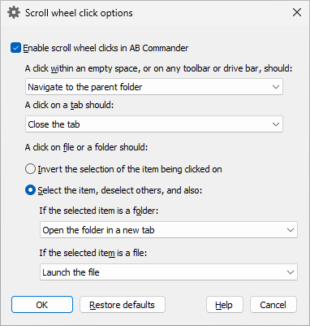Image resolution: width=310 pixels, height=326 pixels.
Task: Click the Restore defaults button
Action: (123, 305)
